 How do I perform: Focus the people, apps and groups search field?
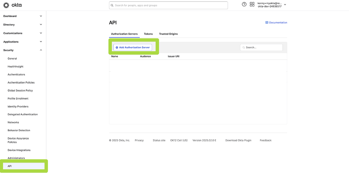point(168,5)
